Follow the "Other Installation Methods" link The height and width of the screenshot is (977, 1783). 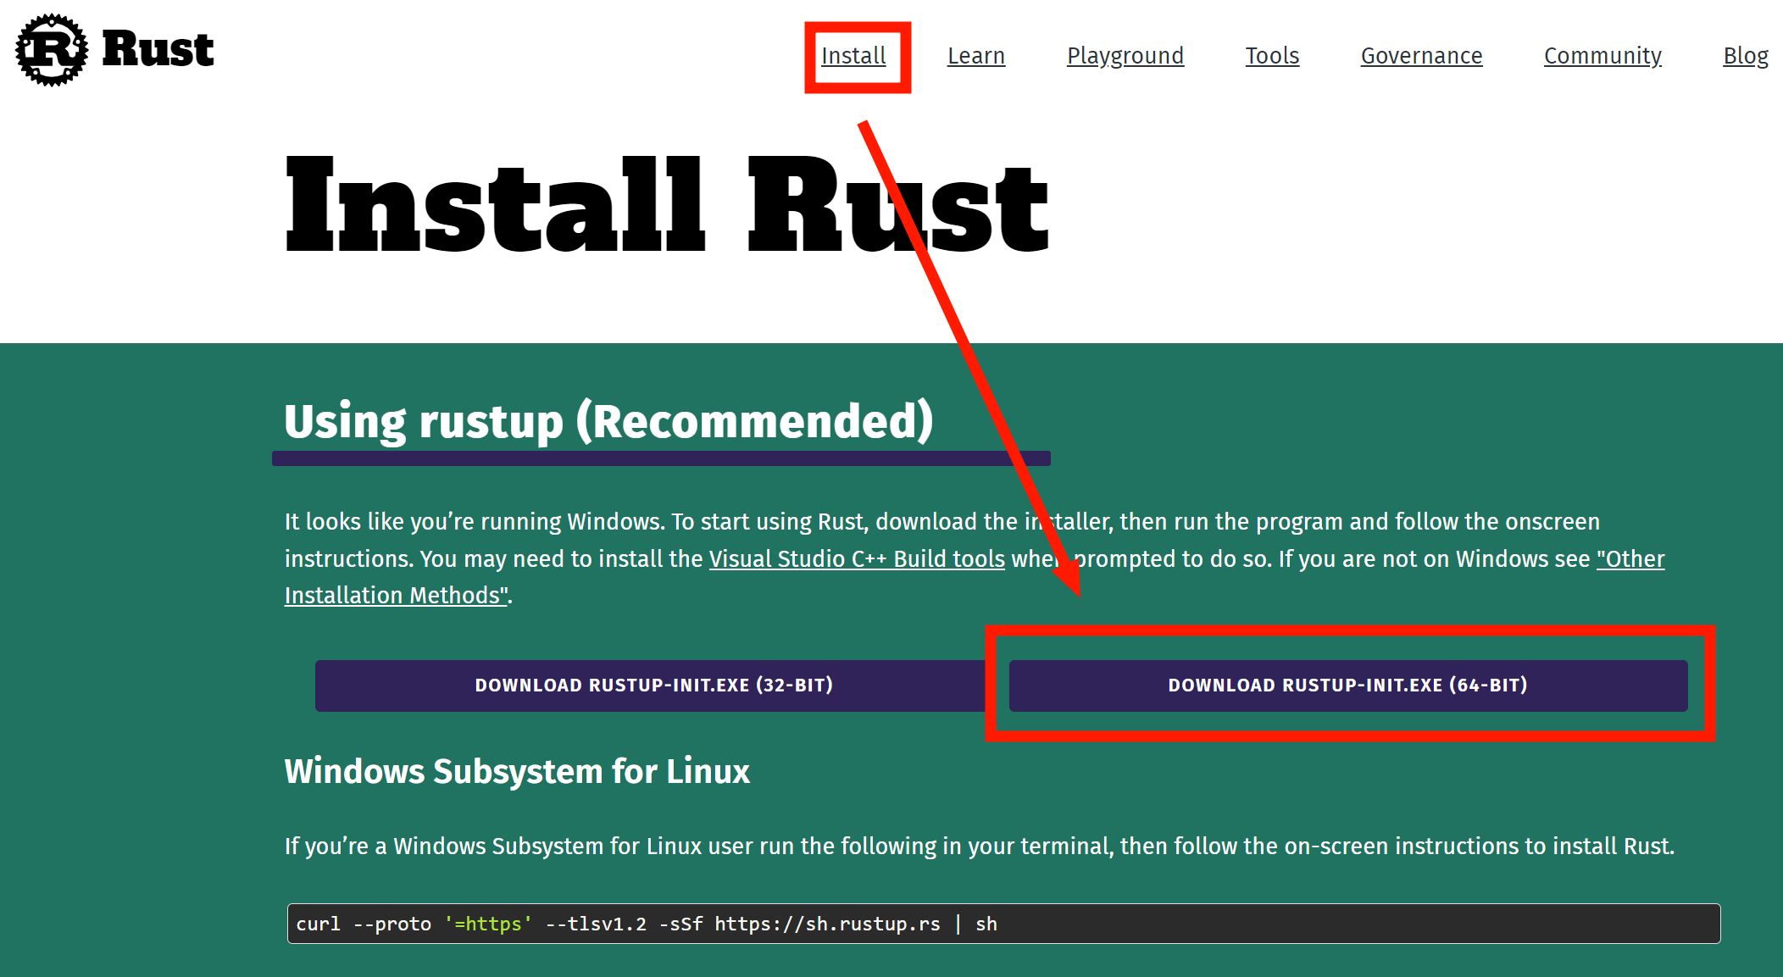click(x=395, y=596)
